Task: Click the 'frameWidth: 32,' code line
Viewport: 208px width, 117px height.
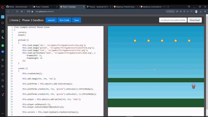Action: [x=34, y=56]
